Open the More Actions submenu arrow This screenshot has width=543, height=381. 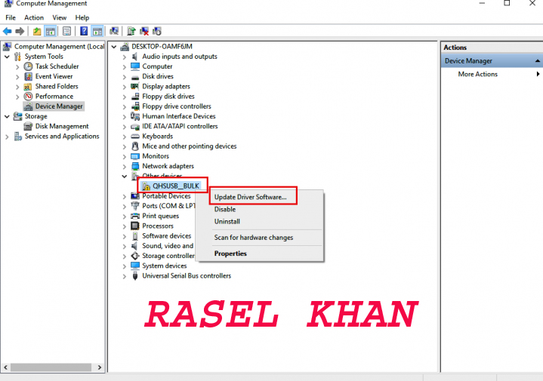[538, 74]
